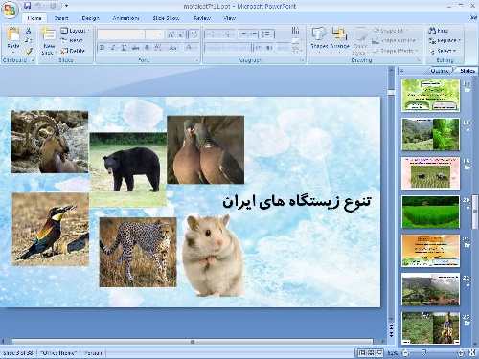The width and height of the screenshot is (479, 359).
Task: Click Find in the Editing group
Action: (x=439, y=31)
